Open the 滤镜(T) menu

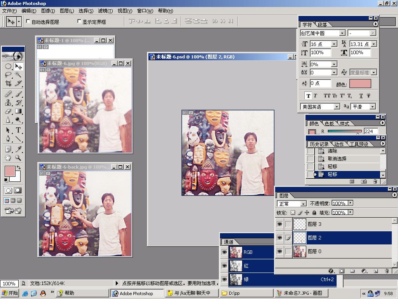105,11
